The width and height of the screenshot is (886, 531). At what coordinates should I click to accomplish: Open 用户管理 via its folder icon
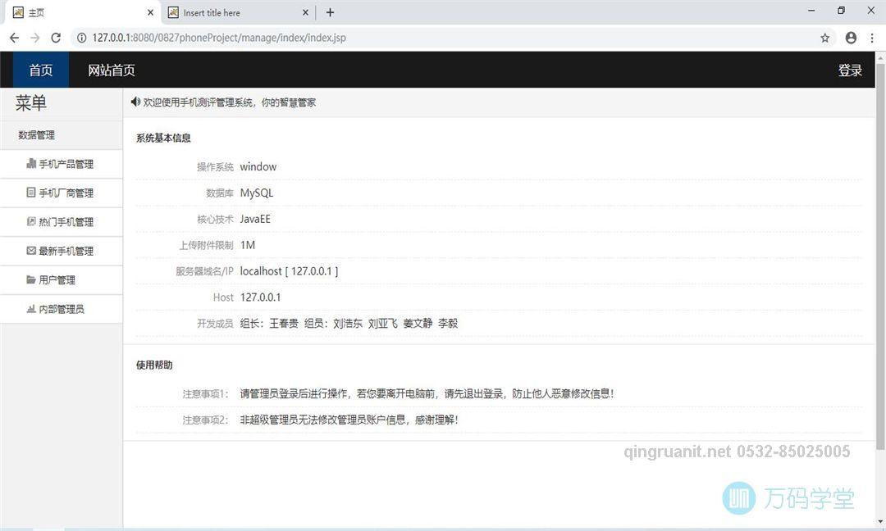click(29, 279)
